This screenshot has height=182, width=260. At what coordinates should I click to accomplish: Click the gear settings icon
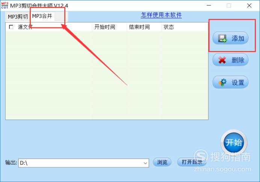222,82
